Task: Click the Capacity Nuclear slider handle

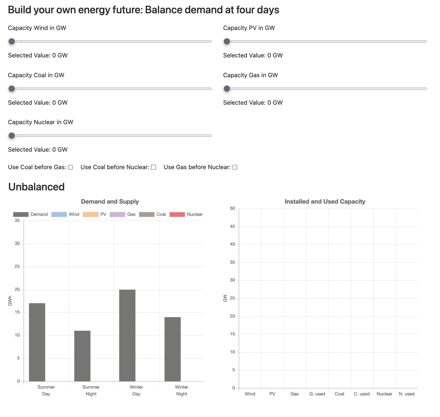Action: pyautogui.click(x=12, y=136)
